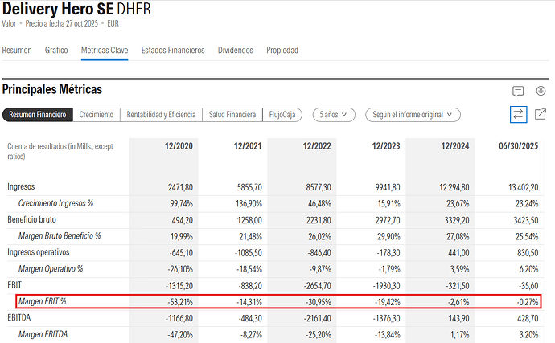Open the Gráfico tab
This screenshot has width=555, height=343.
(x=56, y=50)
